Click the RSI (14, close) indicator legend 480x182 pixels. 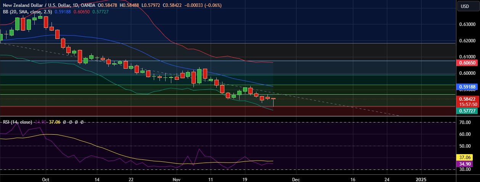[18, 122]
